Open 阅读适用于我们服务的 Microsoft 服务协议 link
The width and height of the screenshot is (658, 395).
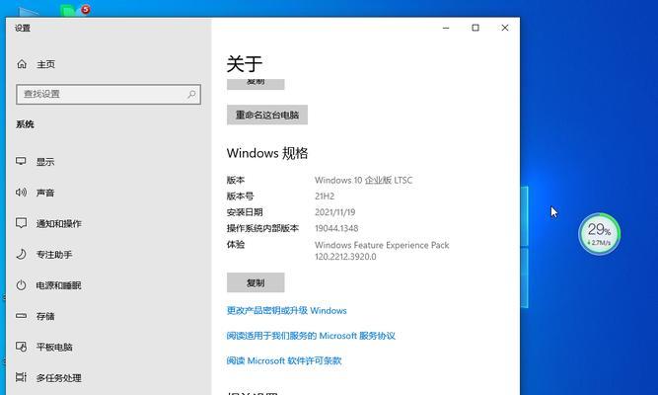coord(311,336)
